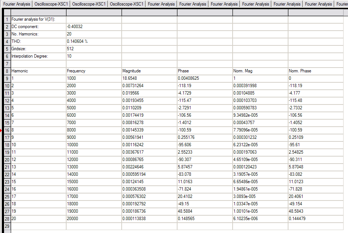Click the 'Frequency' column heading cell

[94, 71]
